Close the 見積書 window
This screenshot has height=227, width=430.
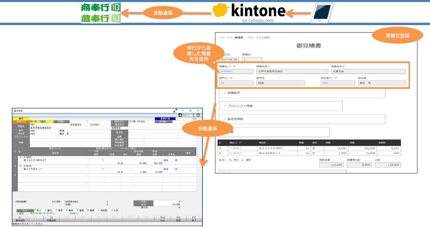point(198,111)
